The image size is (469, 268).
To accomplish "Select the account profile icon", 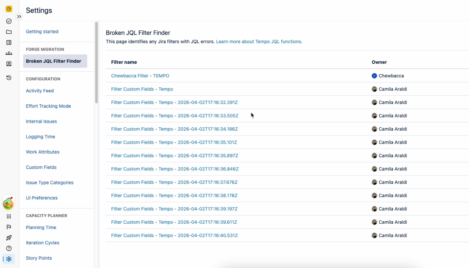I will (9, 64).
